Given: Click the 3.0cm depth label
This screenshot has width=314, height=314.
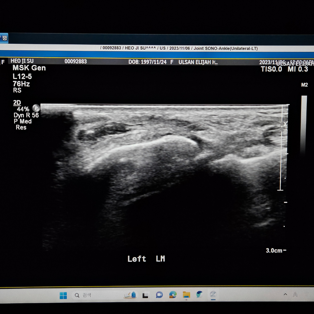Looking at the screenshot, I should [x=274, y=251].
